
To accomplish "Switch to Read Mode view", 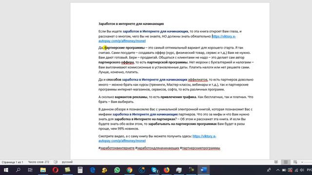I will [x=276, y=162].
